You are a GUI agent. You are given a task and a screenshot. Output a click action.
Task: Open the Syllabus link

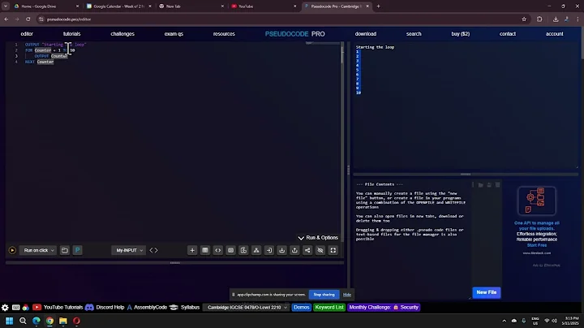click(x=185, y=308)
